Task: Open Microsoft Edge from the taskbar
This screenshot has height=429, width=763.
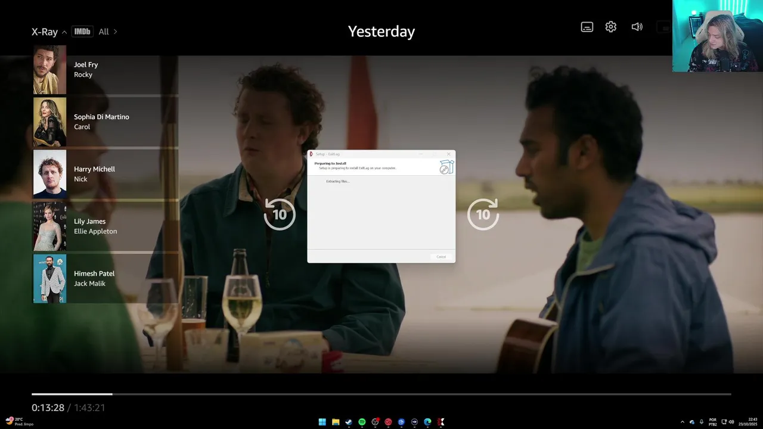Action: pyautogui.click(x=427, y=422)
